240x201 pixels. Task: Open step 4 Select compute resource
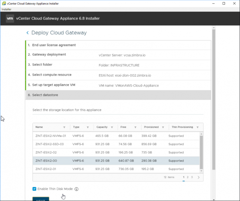coord(118,75)
